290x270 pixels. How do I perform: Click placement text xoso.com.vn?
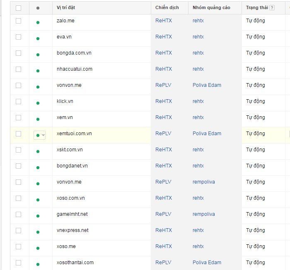[x=71, y=198]
